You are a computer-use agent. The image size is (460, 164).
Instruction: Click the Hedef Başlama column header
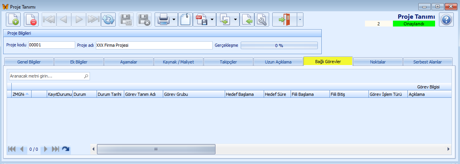(x=243, y=94)
